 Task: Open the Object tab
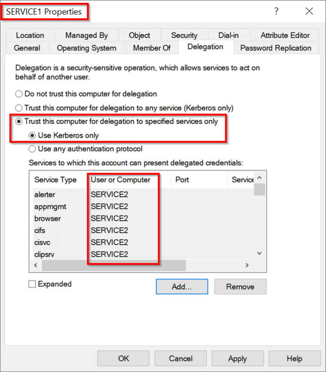coord(140,35)
